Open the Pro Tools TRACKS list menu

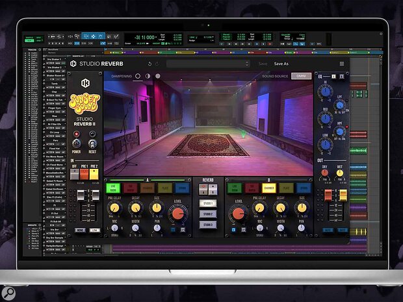tap(40, 49)
